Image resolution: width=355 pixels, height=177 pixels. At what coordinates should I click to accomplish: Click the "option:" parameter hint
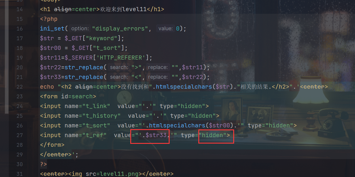80,29
